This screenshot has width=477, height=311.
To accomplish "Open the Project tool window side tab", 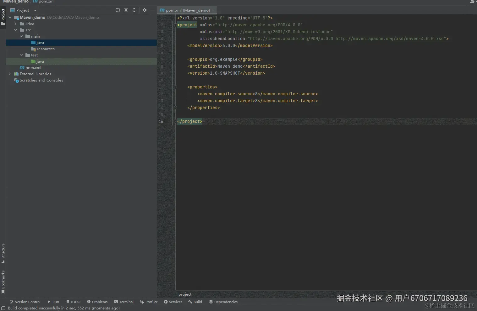I will click(3, 17).
